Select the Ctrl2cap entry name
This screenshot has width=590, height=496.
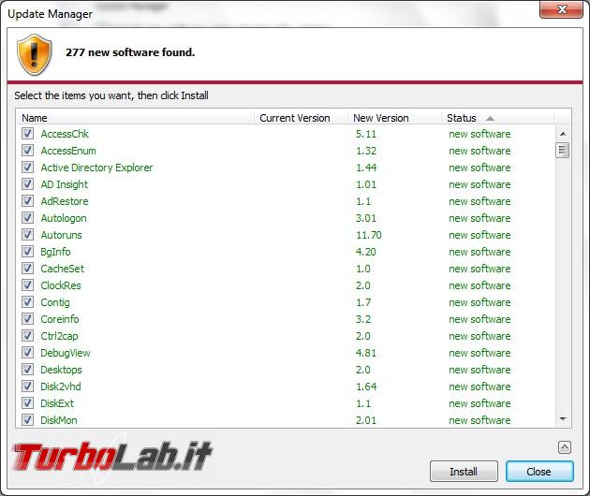[59, 336]
